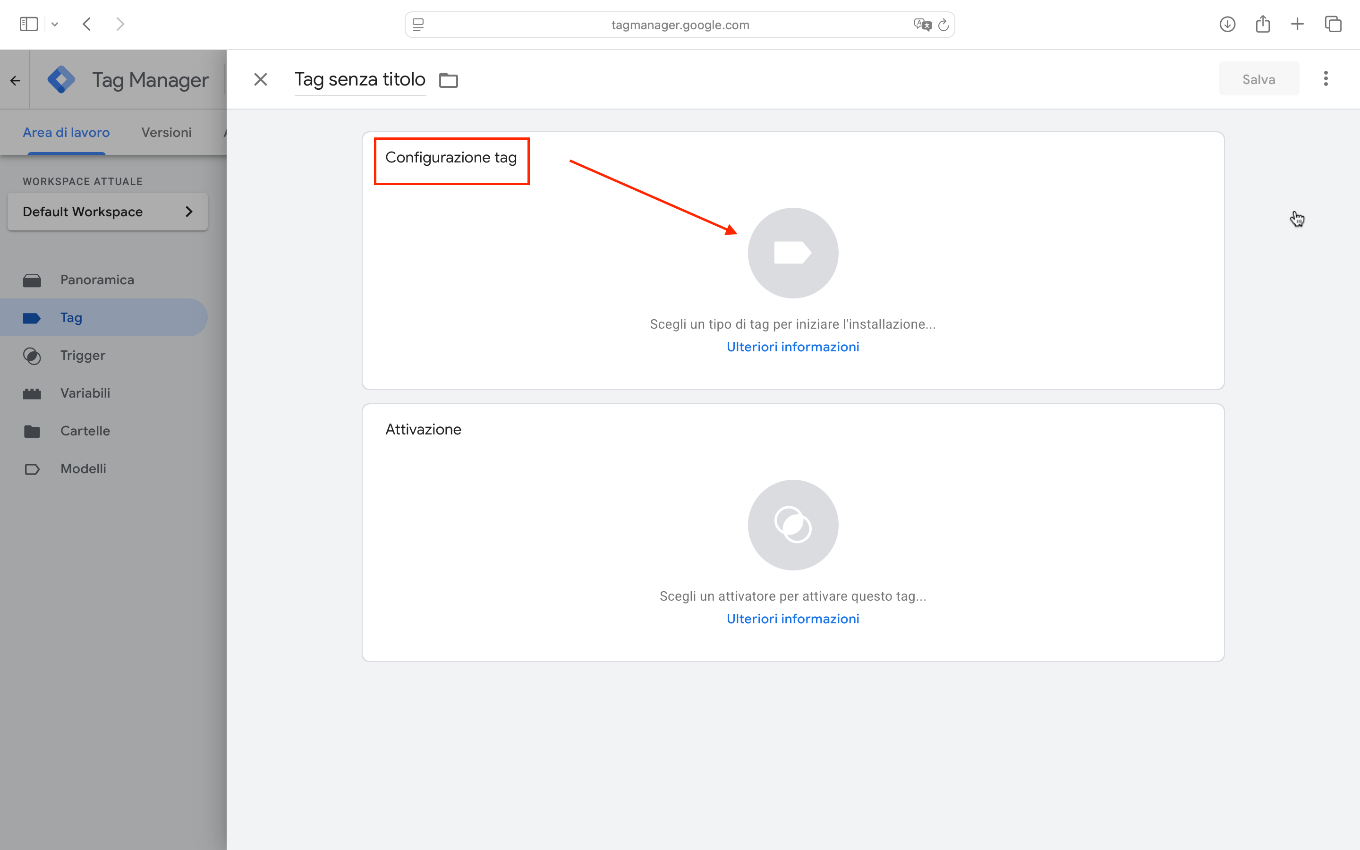Click Ulteriori informazioni under Attivazione
The height and width of the screenshot is (850, 1360).
792,619
